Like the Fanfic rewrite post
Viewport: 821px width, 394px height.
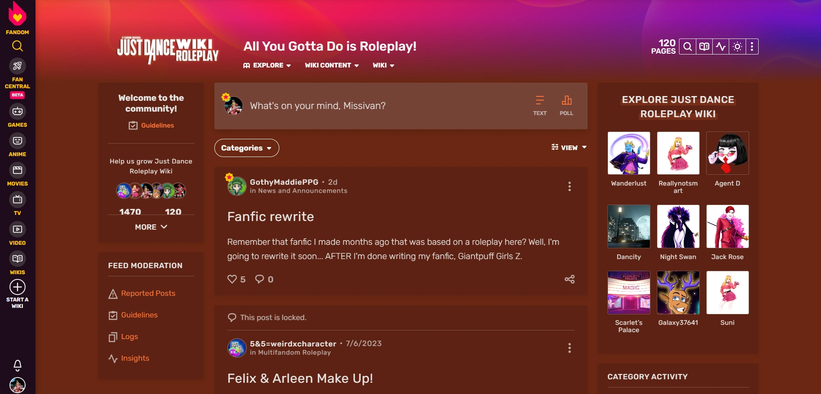coord(236,279)
